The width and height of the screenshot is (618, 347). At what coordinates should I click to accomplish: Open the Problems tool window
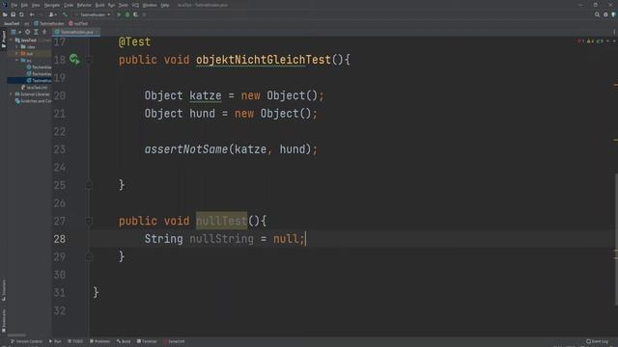[x=100, y=341]
